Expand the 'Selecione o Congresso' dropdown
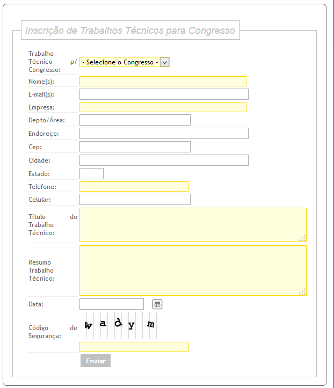Image resolution: width=334 pixels, height=388 pixels. (x=125, y=62)
